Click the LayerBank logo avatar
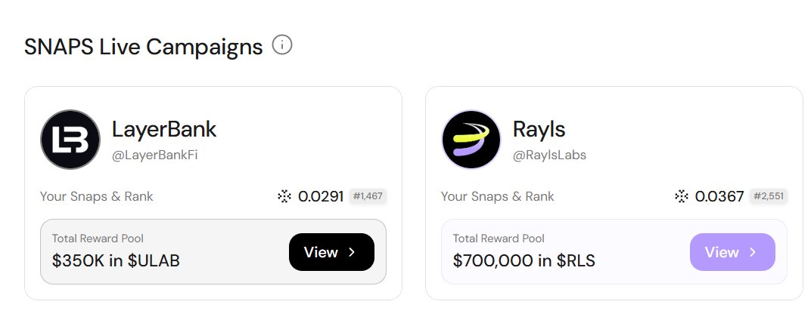 coord(70,140)
